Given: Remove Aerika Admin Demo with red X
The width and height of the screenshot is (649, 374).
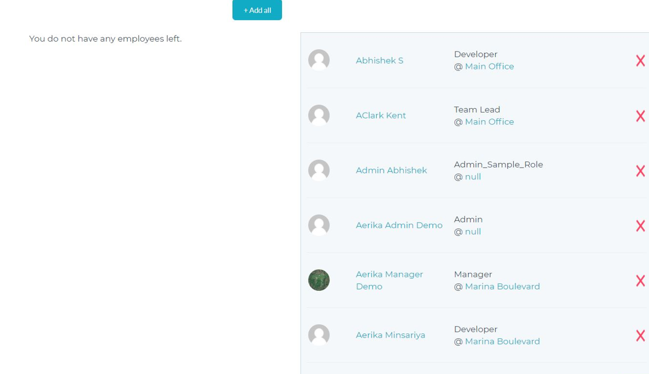Looking at the screenshot, I should (x=640, y=225).
